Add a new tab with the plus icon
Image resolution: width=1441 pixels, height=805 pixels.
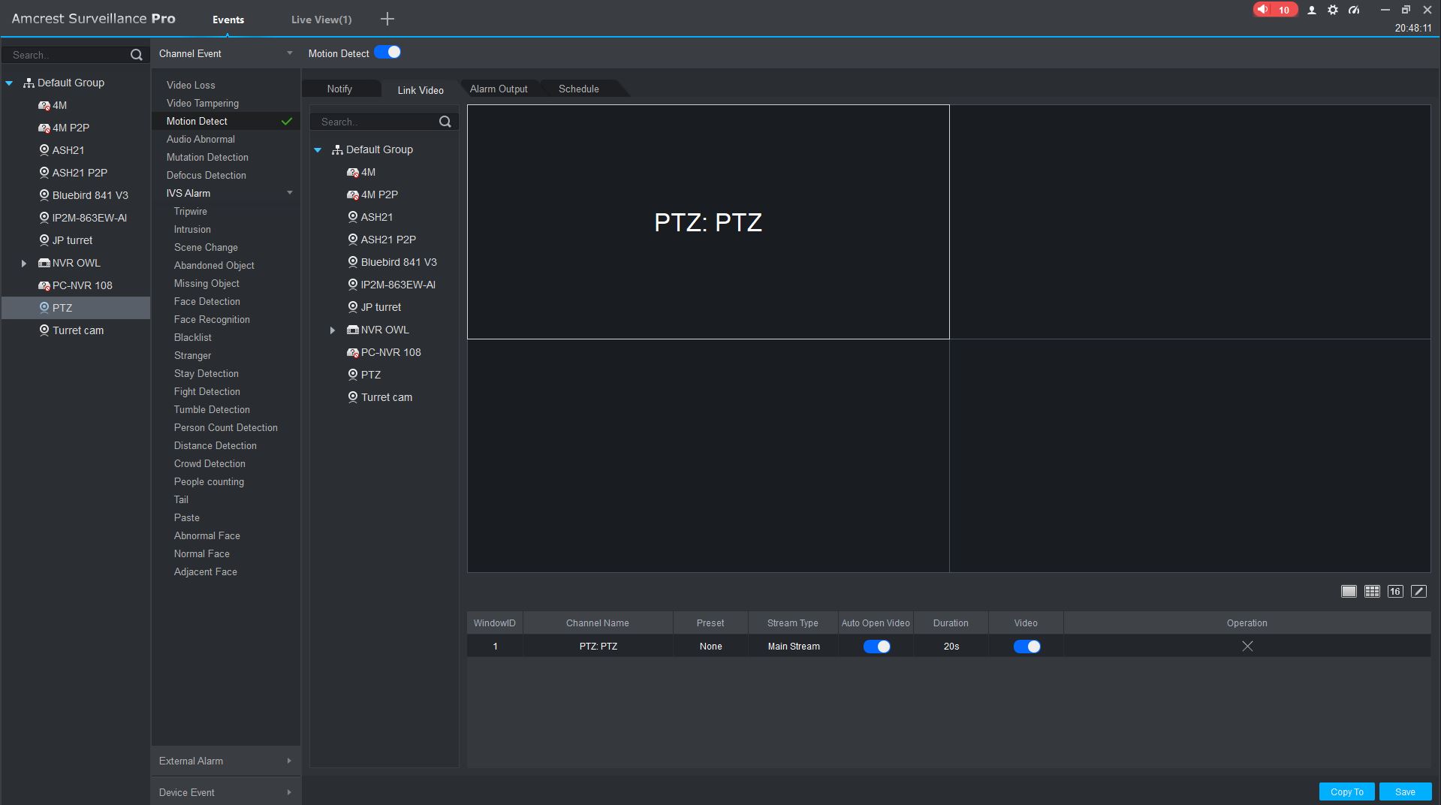point(387,19)
